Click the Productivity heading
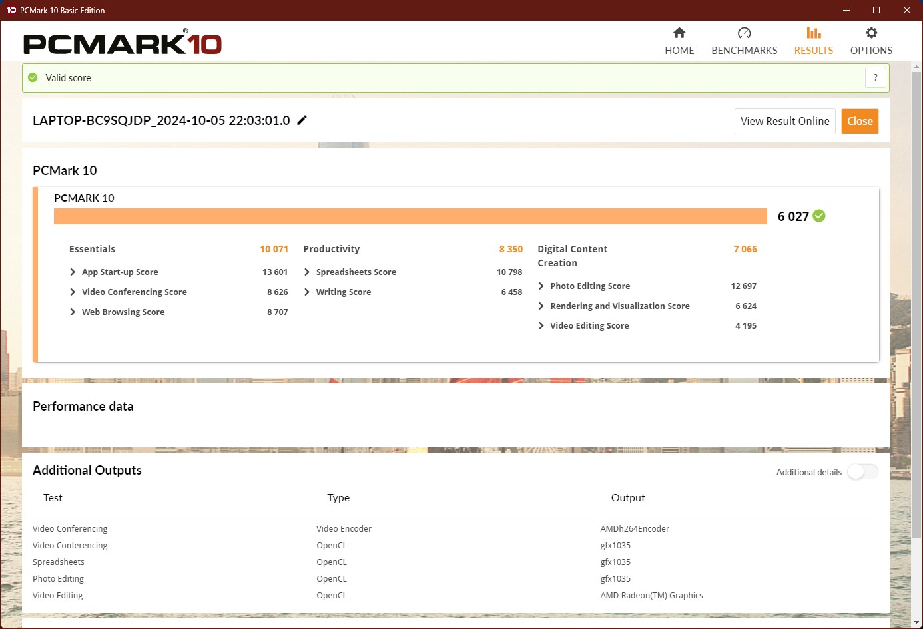923x629 pixels. (x=331, y=249)
